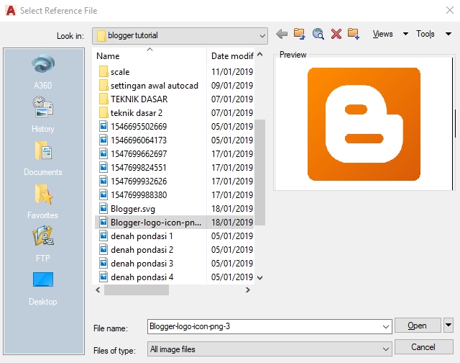The height and width of the screenshot is (363, 460).
Task: Sort files by Date modified column
Action: click(231, 56)
